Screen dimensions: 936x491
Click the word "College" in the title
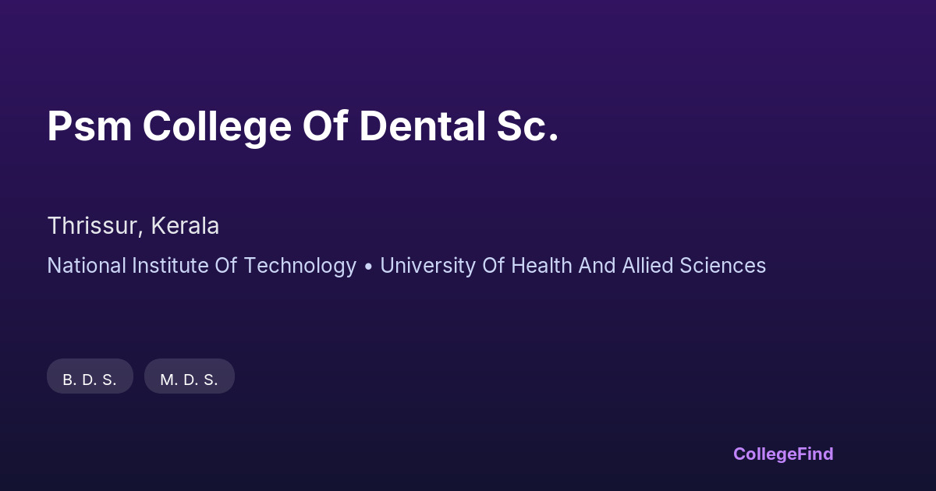pos(215,126)
